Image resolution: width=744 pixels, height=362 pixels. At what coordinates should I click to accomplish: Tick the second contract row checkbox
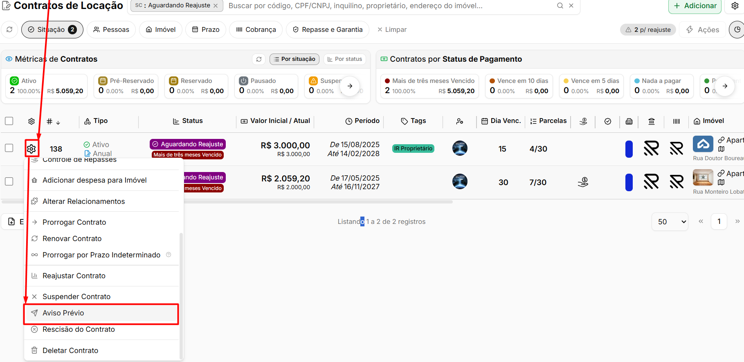(x=9, y=181)
